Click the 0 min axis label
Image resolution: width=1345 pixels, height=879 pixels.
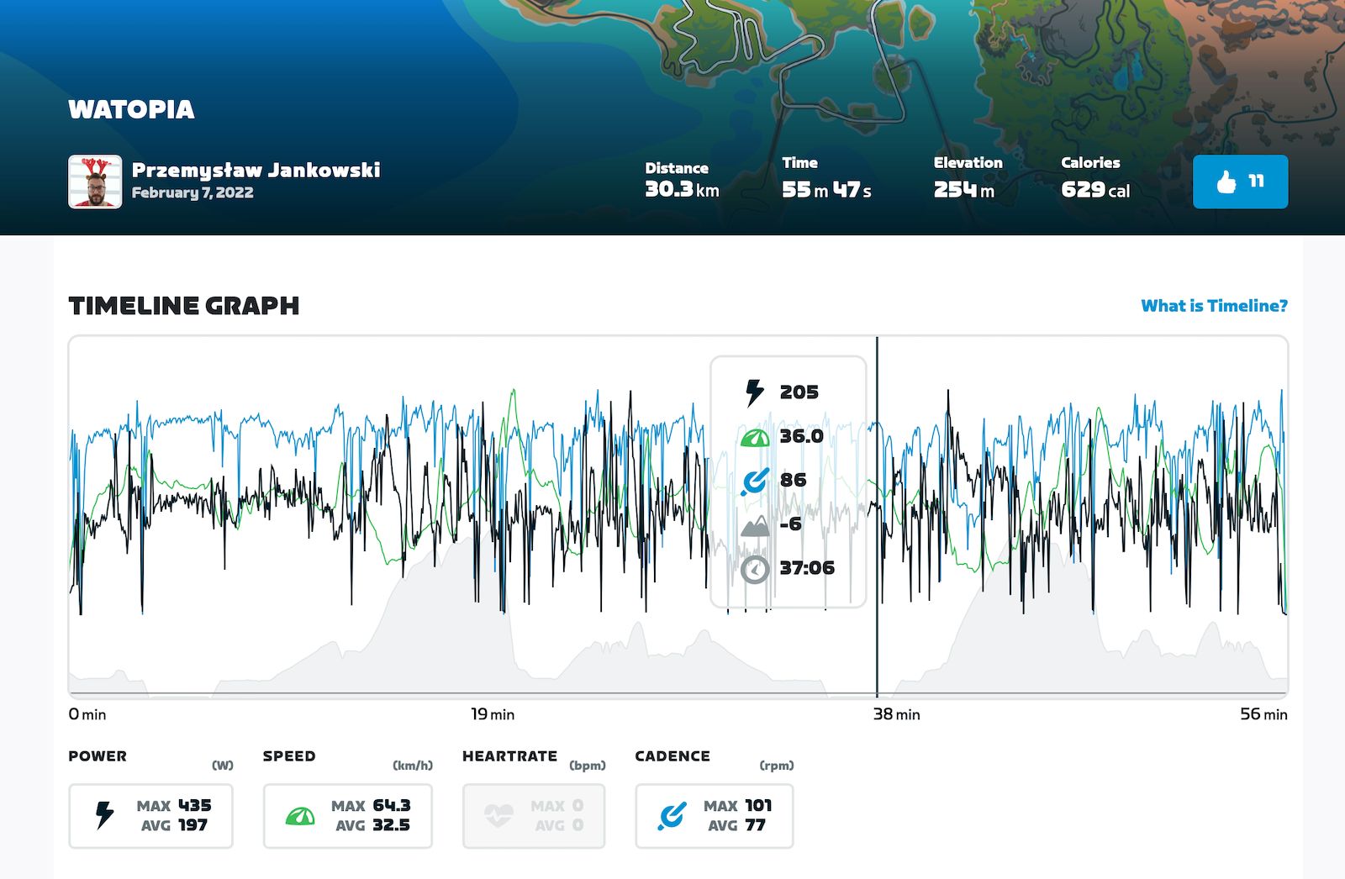(x=87, y=714)
